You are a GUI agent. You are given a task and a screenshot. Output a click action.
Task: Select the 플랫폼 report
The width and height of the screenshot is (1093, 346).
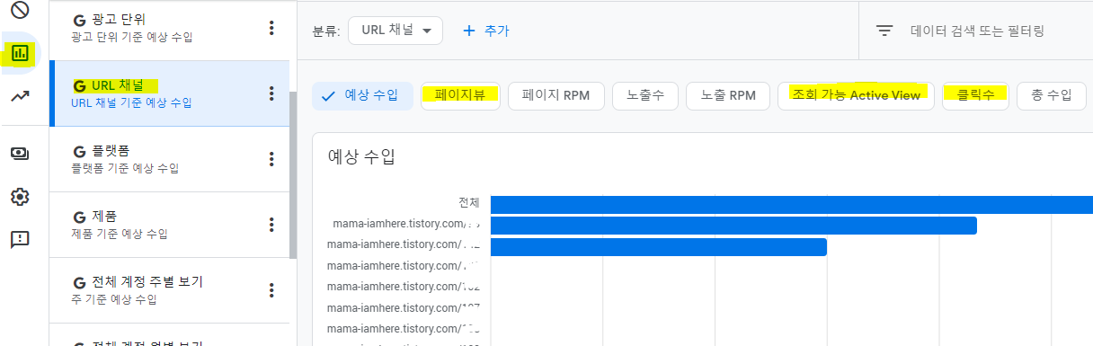[169, 159]
